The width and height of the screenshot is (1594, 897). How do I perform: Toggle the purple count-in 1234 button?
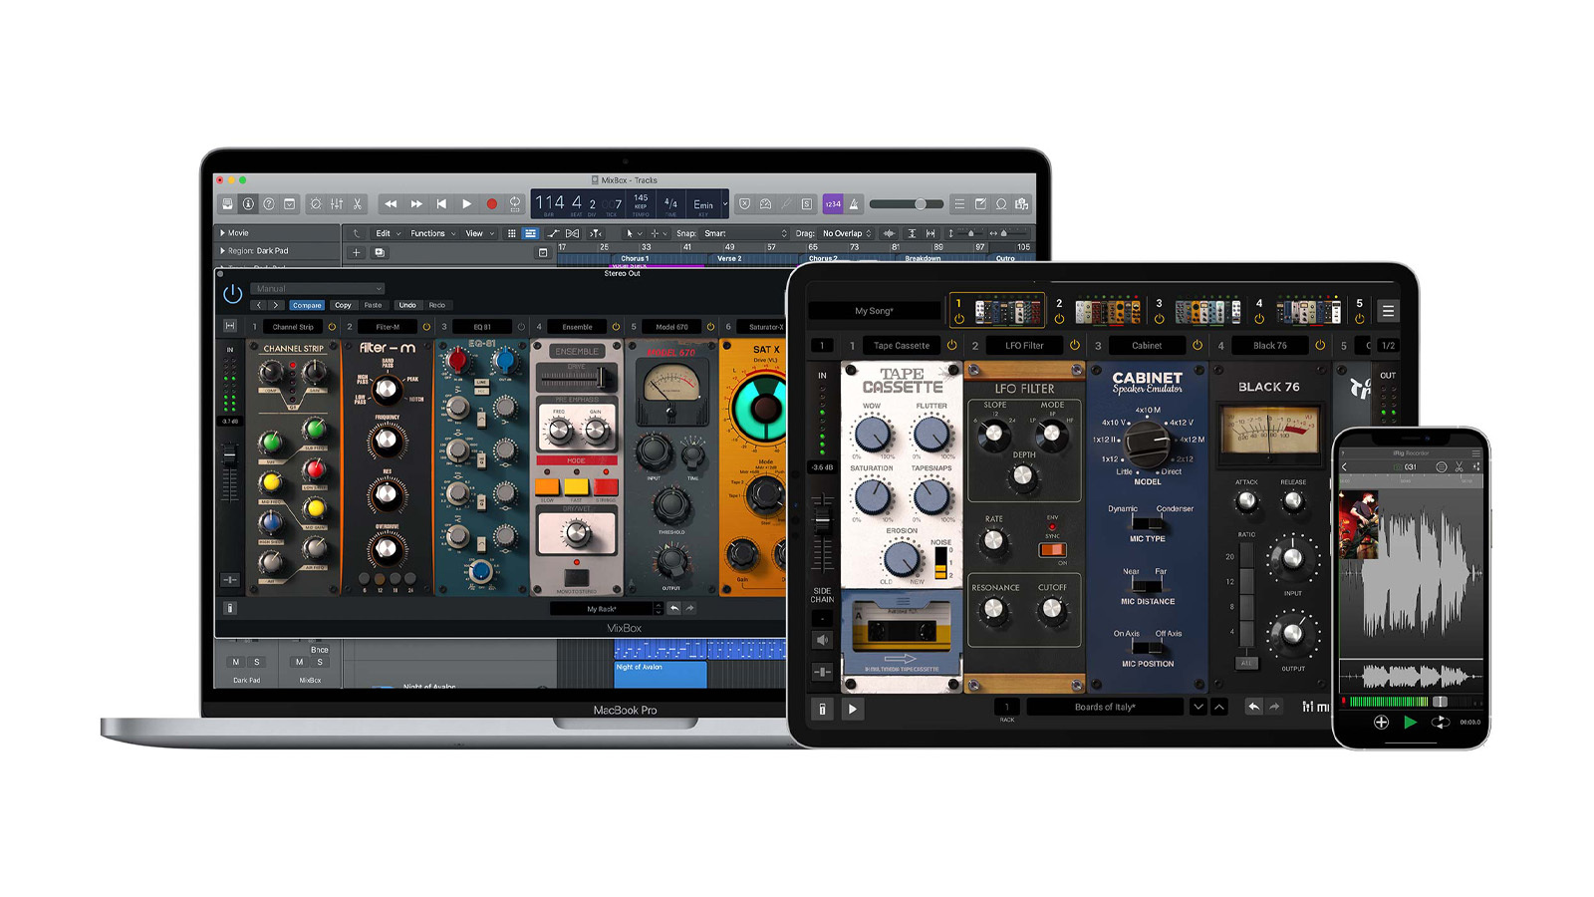pos(833,204)
